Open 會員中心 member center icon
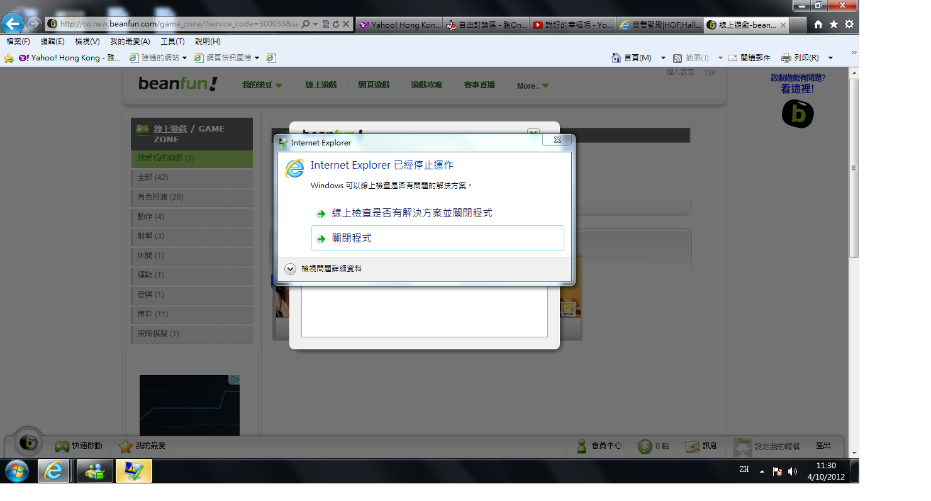The width and height of the screenshot is (931, 501). click(x=582, y=446)
